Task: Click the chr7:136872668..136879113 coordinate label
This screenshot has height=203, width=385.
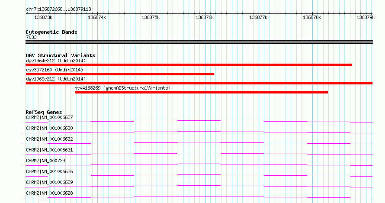Action: click(58, 9)
